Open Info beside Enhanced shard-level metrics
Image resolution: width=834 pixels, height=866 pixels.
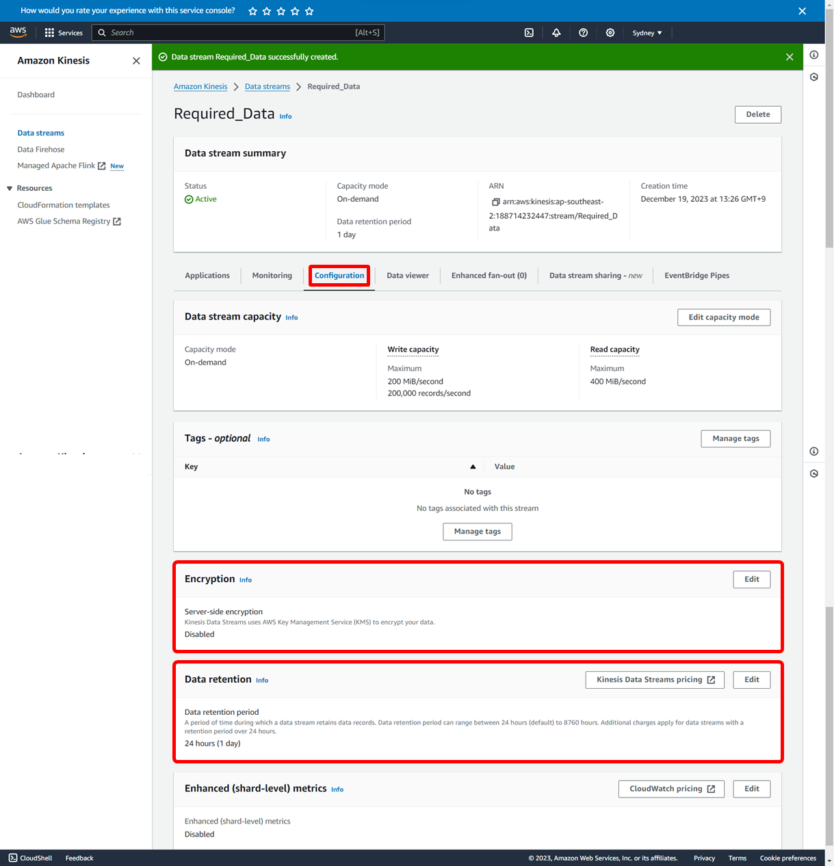point(337,789)
